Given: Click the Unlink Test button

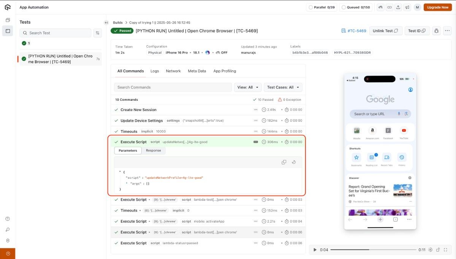Looking at the screenshot, I should tap(385, 31).
